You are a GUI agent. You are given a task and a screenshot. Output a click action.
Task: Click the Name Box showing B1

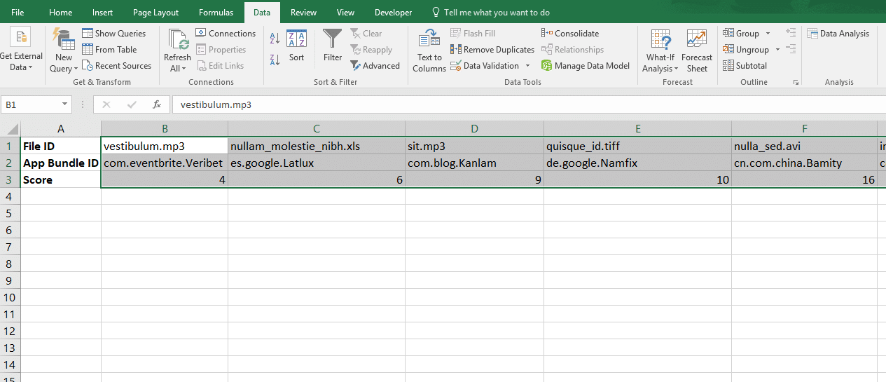point(31,104)
